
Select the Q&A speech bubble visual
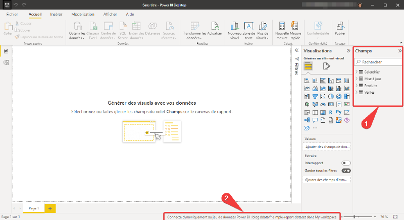(315, 120)
